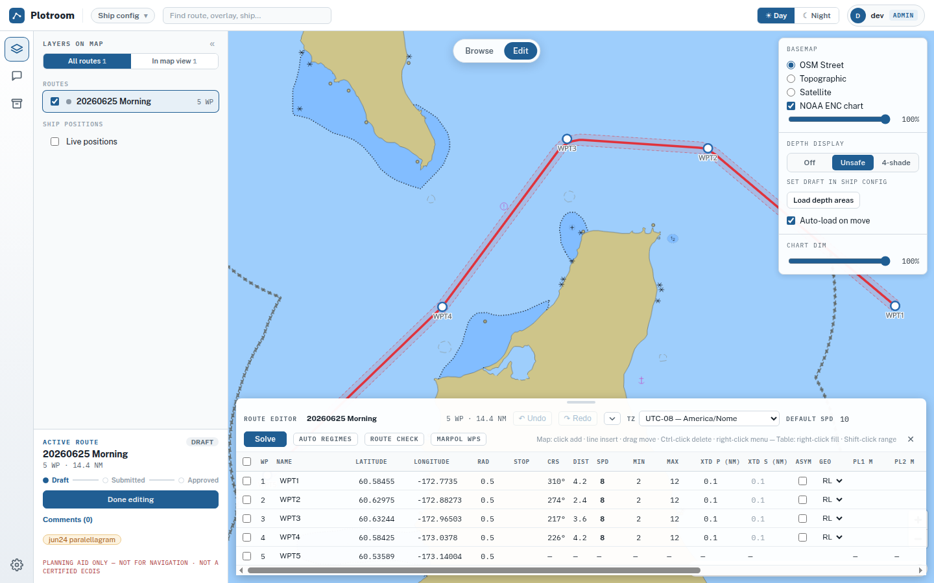This screenshot has height=583, width=934.
Task: Click the WPT3 waypoint marker on map
Action: coord(567,139)
